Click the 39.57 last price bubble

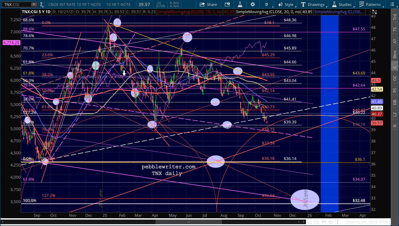(377, 123)
